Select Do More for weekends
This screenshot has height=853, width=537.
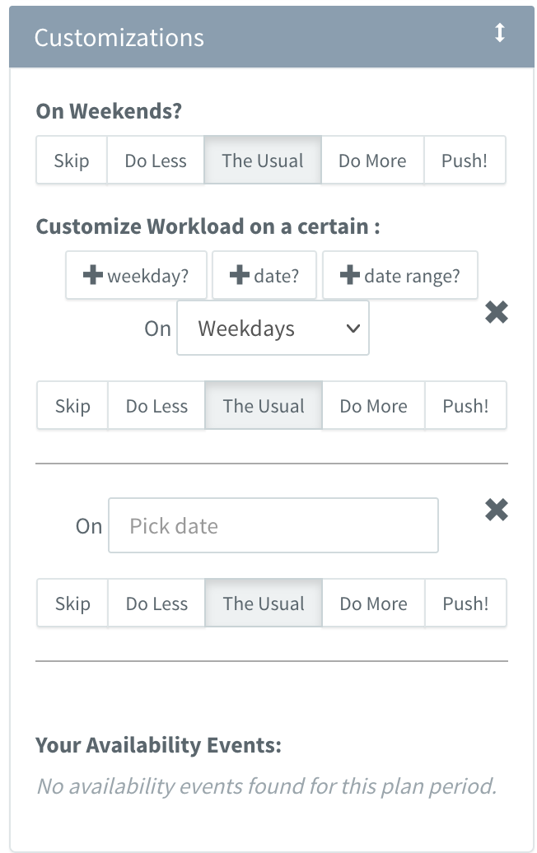point(373,161)
